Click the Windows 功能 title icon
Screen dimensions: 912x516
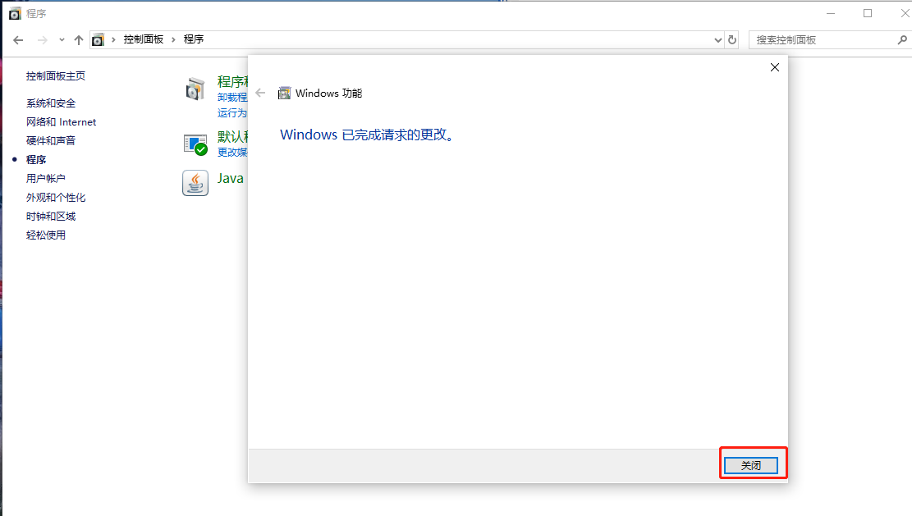284,93
